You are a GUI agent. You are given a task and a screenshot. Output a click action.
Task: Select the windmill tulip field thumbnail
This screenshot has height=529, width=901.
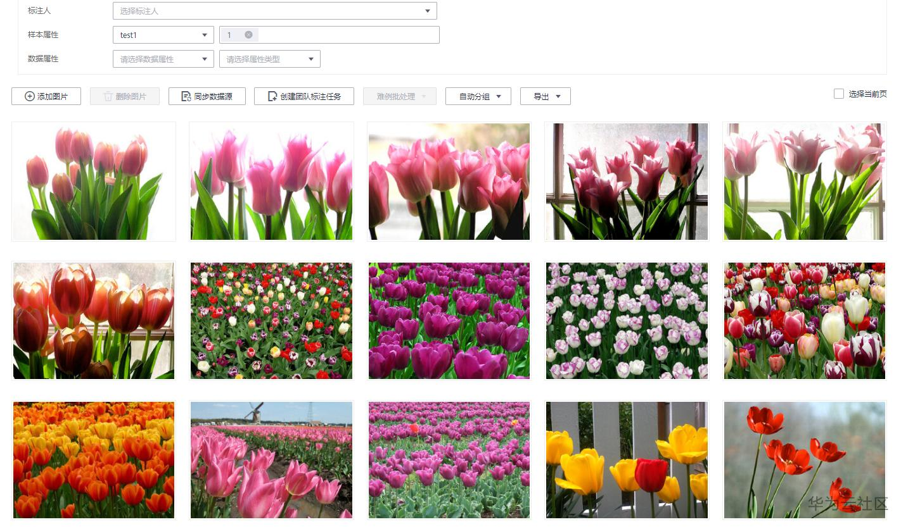[x=271, y=459]
